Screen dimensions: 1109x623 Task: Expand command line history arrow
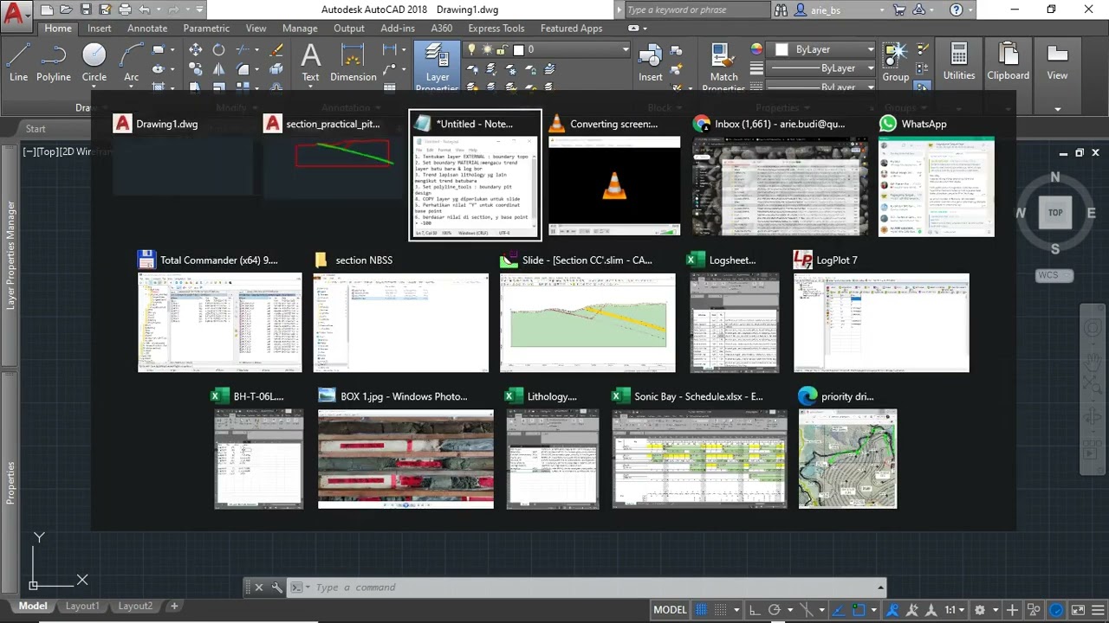(881, 588)
